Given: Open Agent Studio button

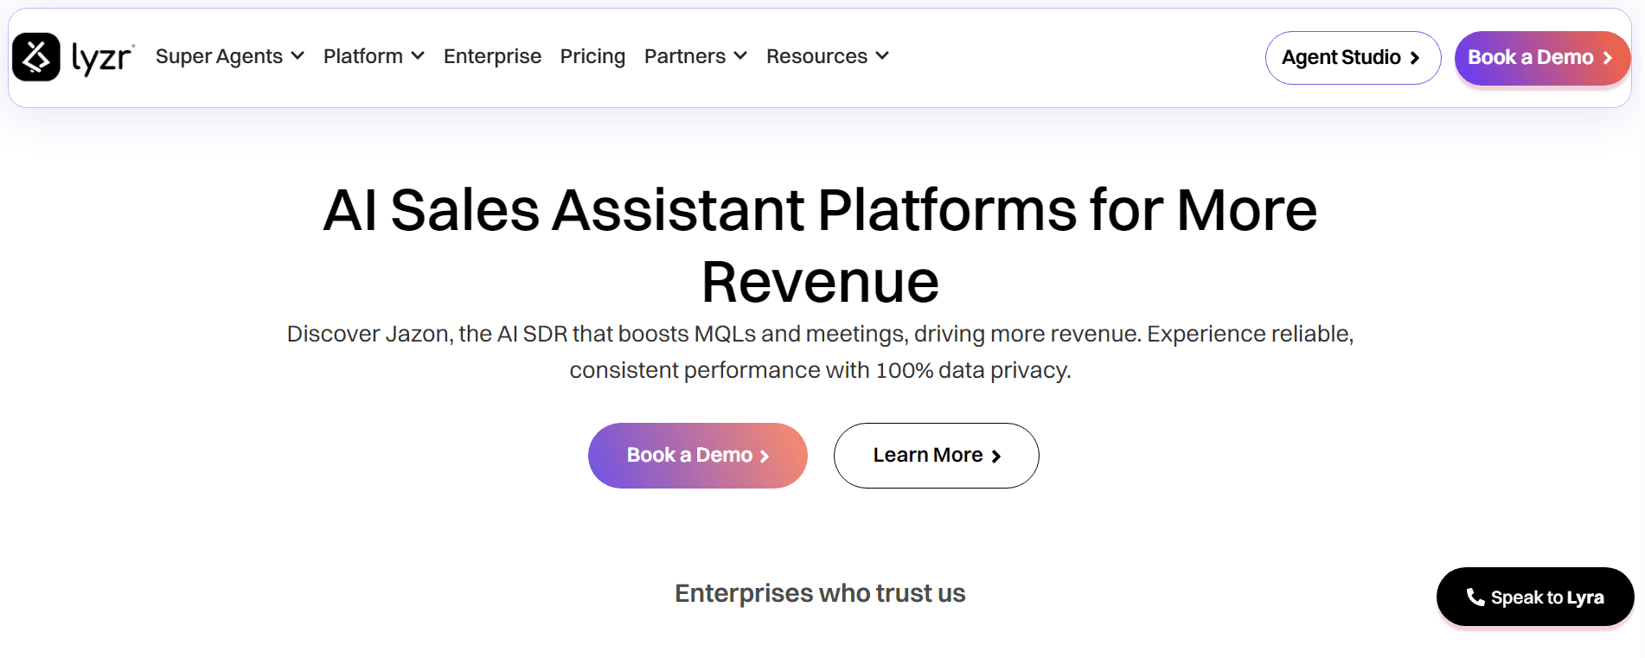Looking at the screenshot, I should (1353, 58).
